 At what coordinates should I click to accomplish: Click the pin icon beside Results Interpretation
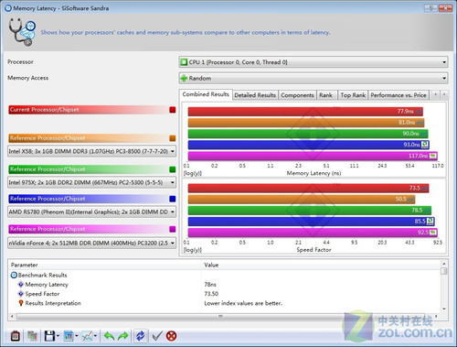click(x=21, y=303)
